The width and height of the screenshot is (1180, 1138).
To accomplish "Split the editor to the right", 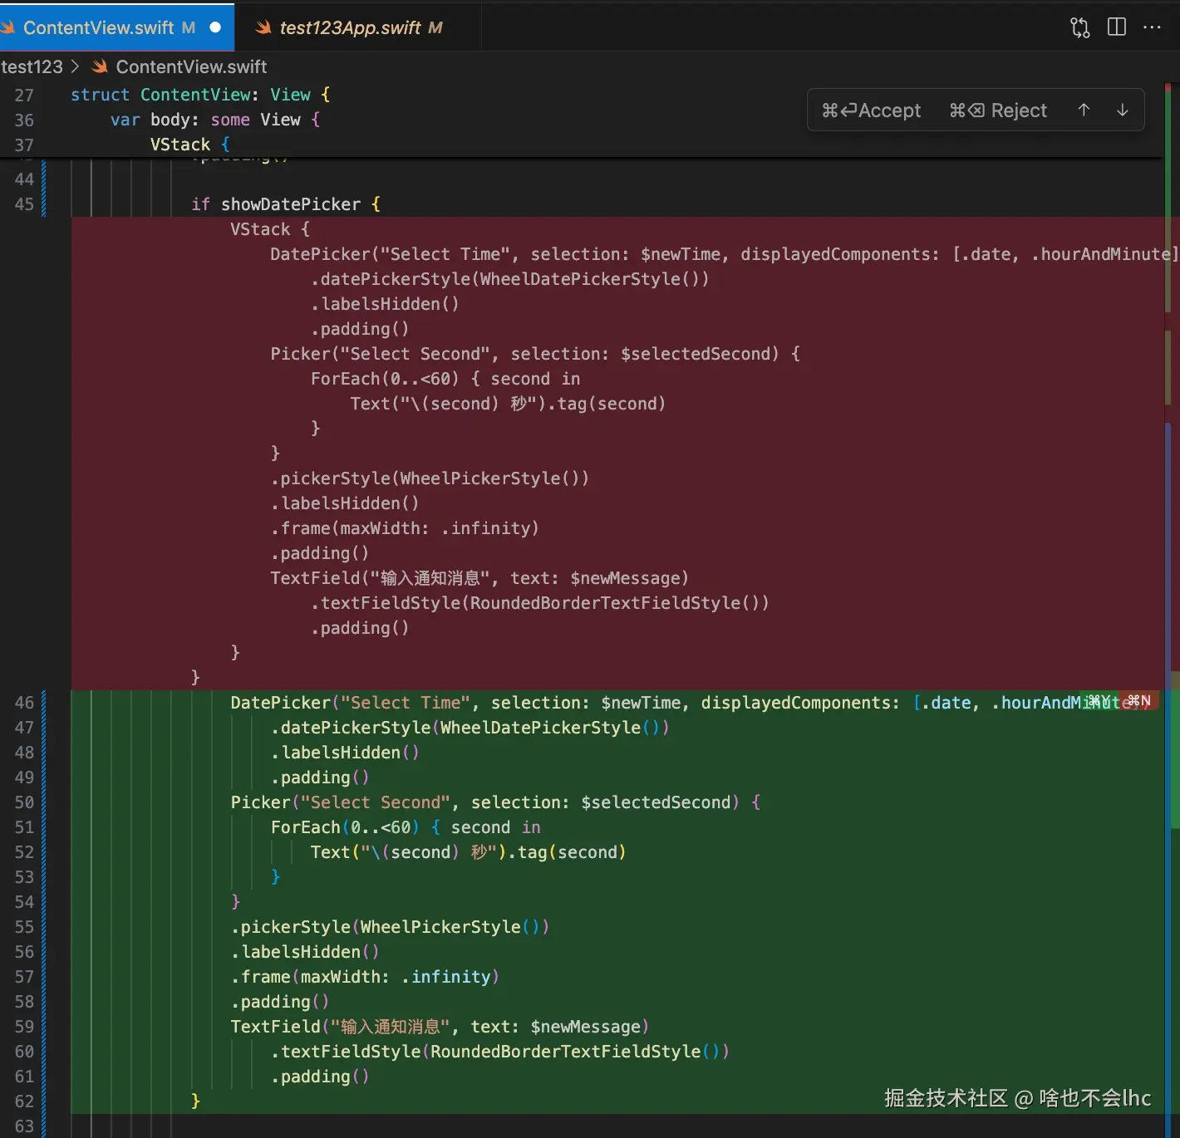I will [x=1117, y=27].
